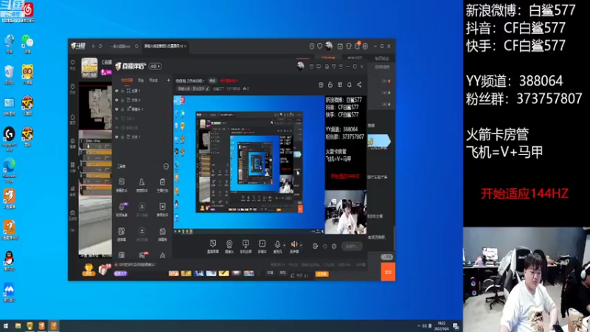Add a camera source from the bottom toolbar

pos(229,246)
